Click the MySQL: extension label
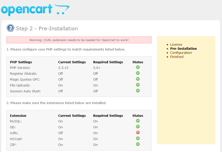Viewport: 222px width, 152px height. coord(16,121)
